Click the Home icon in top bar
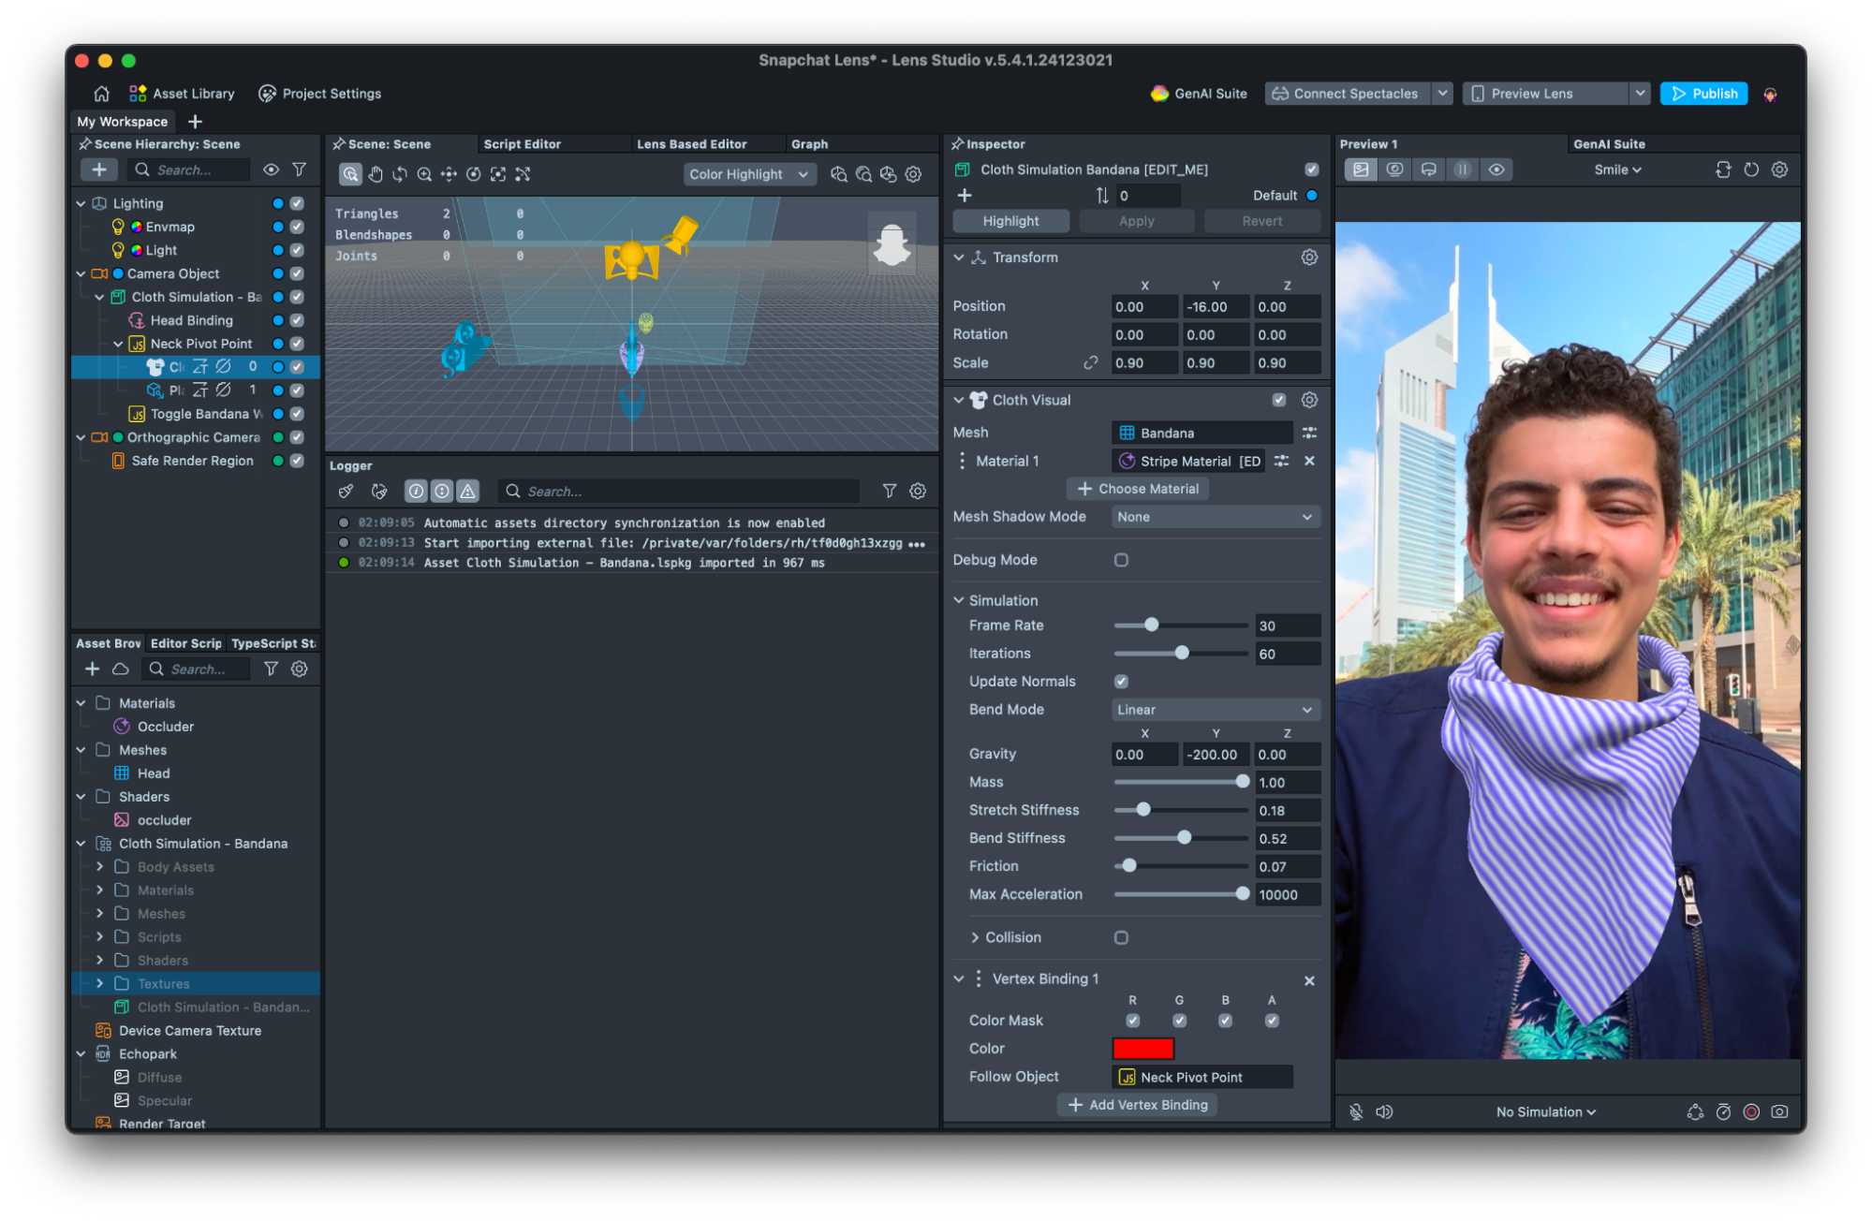 101,94
